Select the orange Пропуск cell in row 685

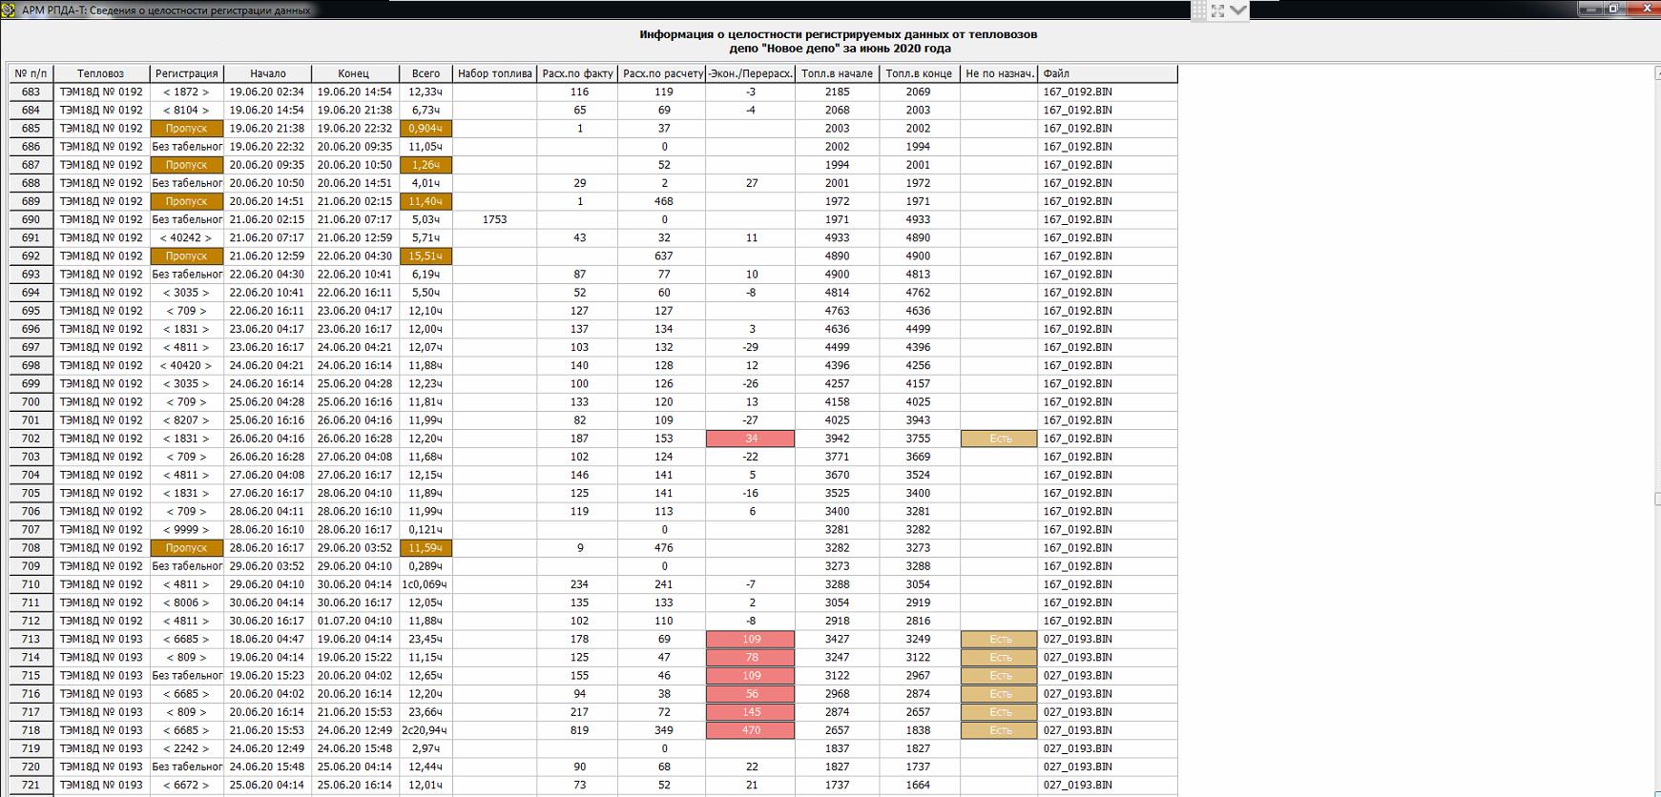[x=187, y=129]
